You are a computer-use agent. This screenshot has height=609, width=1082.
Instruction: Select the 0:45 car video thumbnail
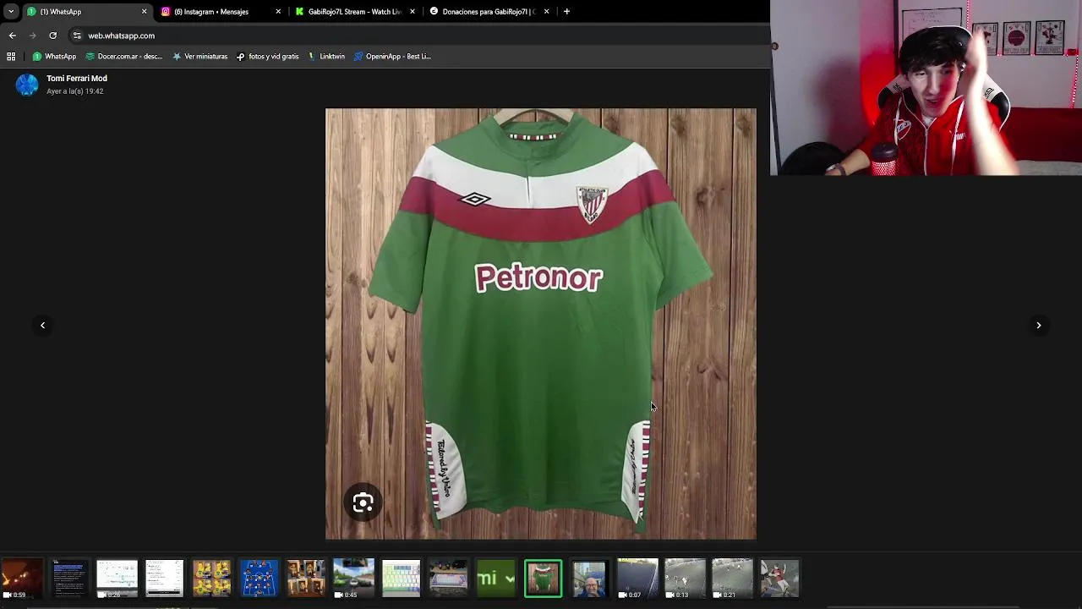click(353, 579)
